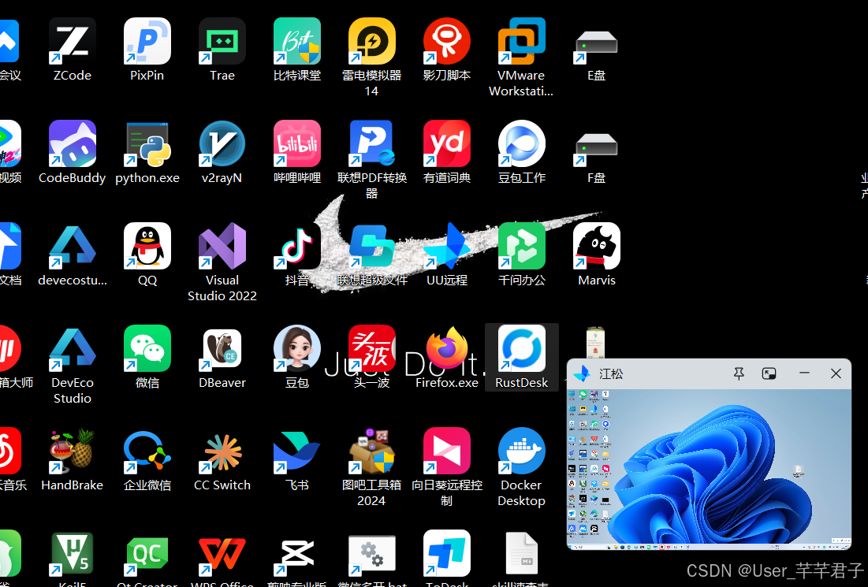868x587 pixels.
Task: Click the 抖音 desktop icon
Action: 296,246
